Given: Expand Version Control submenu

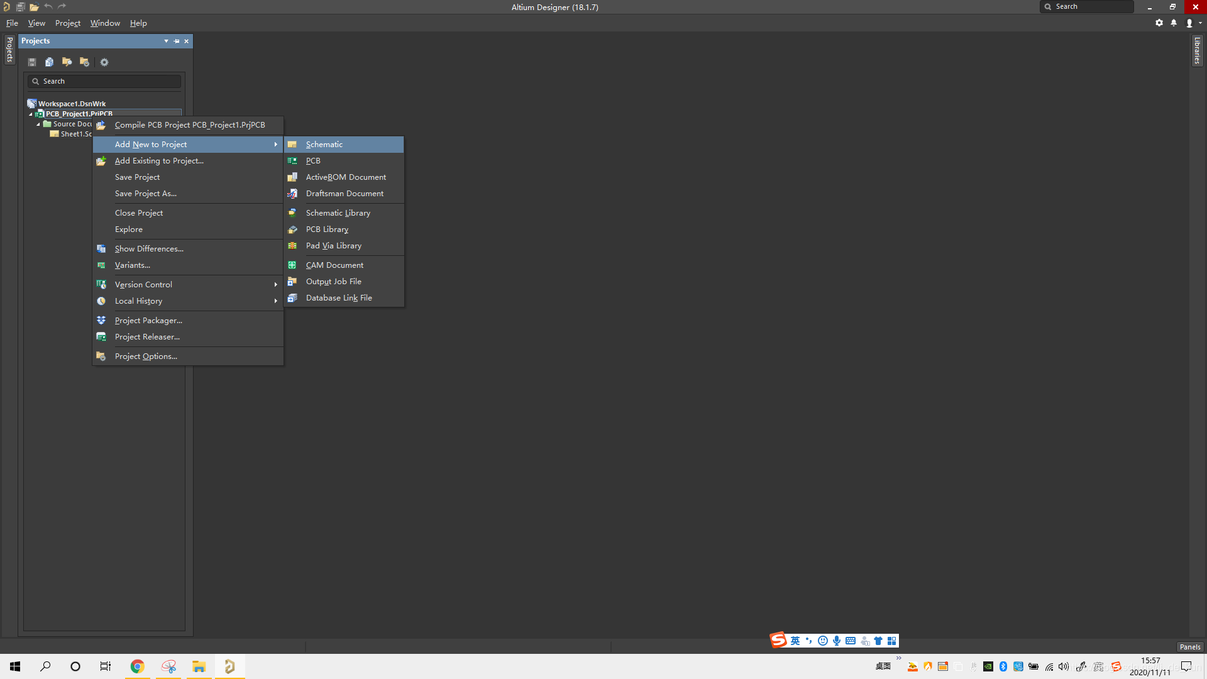Looking at the screenshot, I should click(188, 285).
